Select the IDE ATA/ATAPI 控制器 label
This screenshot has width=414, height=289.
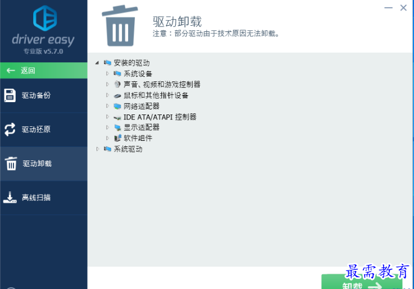[160, 117]
